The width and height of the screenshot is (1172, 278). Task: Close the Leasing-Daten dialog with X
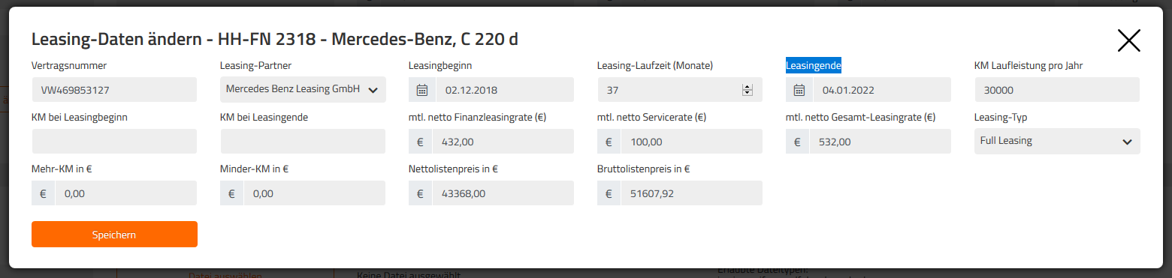click(1128, 40)
